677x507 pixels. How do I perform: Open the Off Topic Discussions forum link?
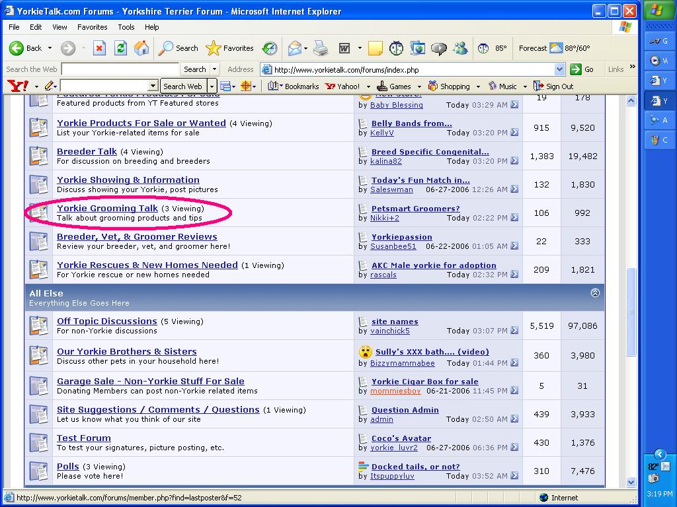tap(106, 321)
